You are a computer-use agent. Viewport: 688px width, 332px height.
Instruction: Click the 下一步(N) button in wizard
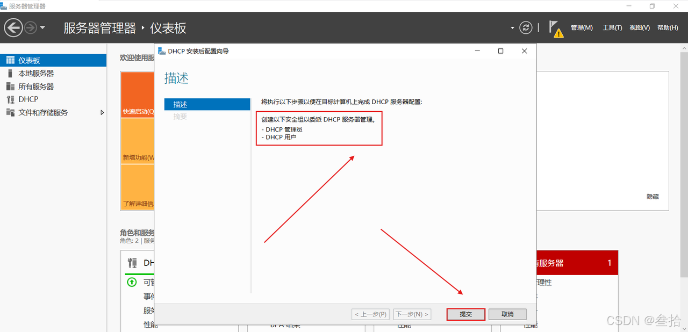(412, 314)
